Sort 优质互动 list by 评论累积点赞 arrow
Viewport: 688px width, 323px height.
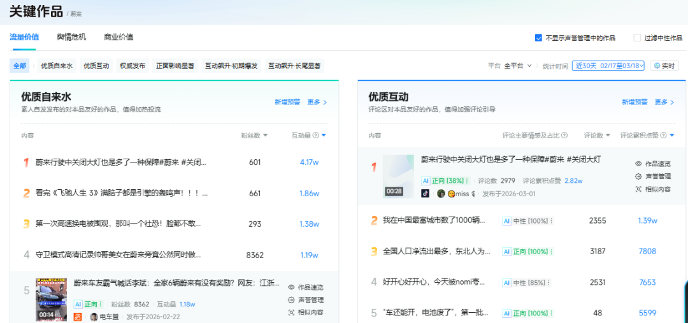[x=672, y=136]
